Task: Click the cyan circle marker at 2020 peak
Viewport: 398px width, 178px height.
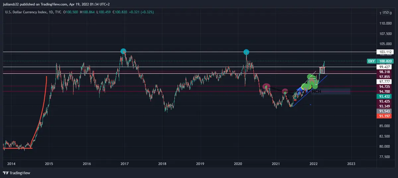Action: tap(246, 52)
